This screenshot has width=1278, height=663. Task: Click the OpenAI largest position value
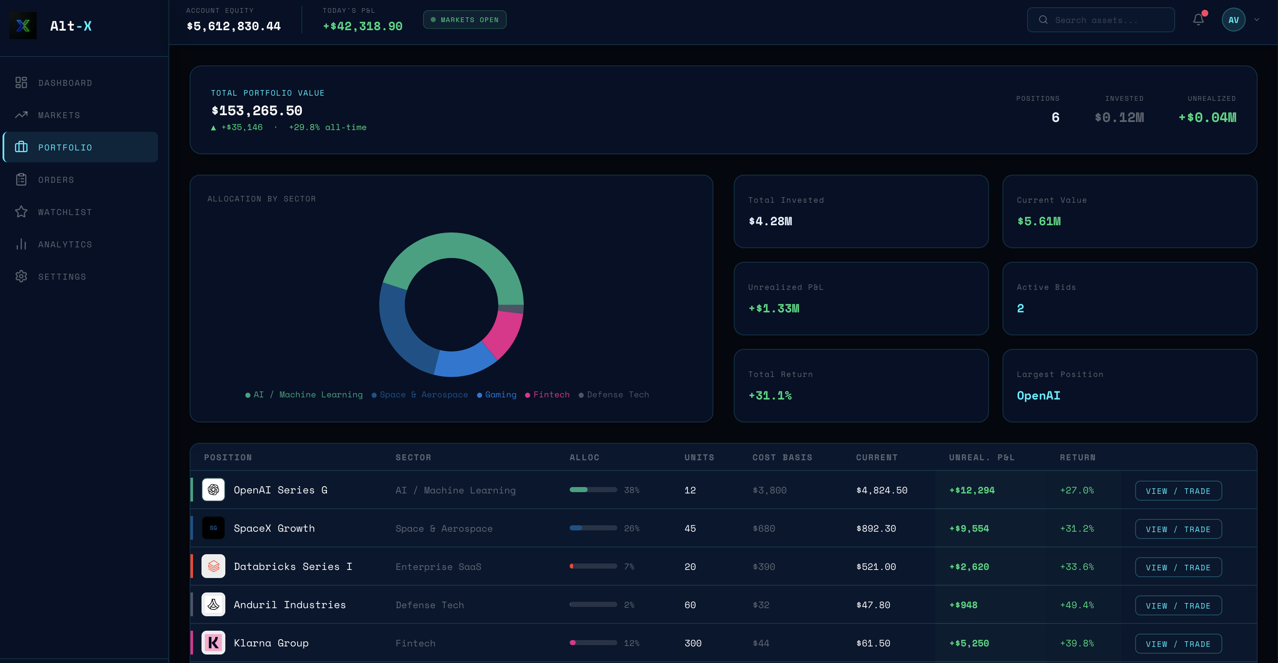(1038, 395)
